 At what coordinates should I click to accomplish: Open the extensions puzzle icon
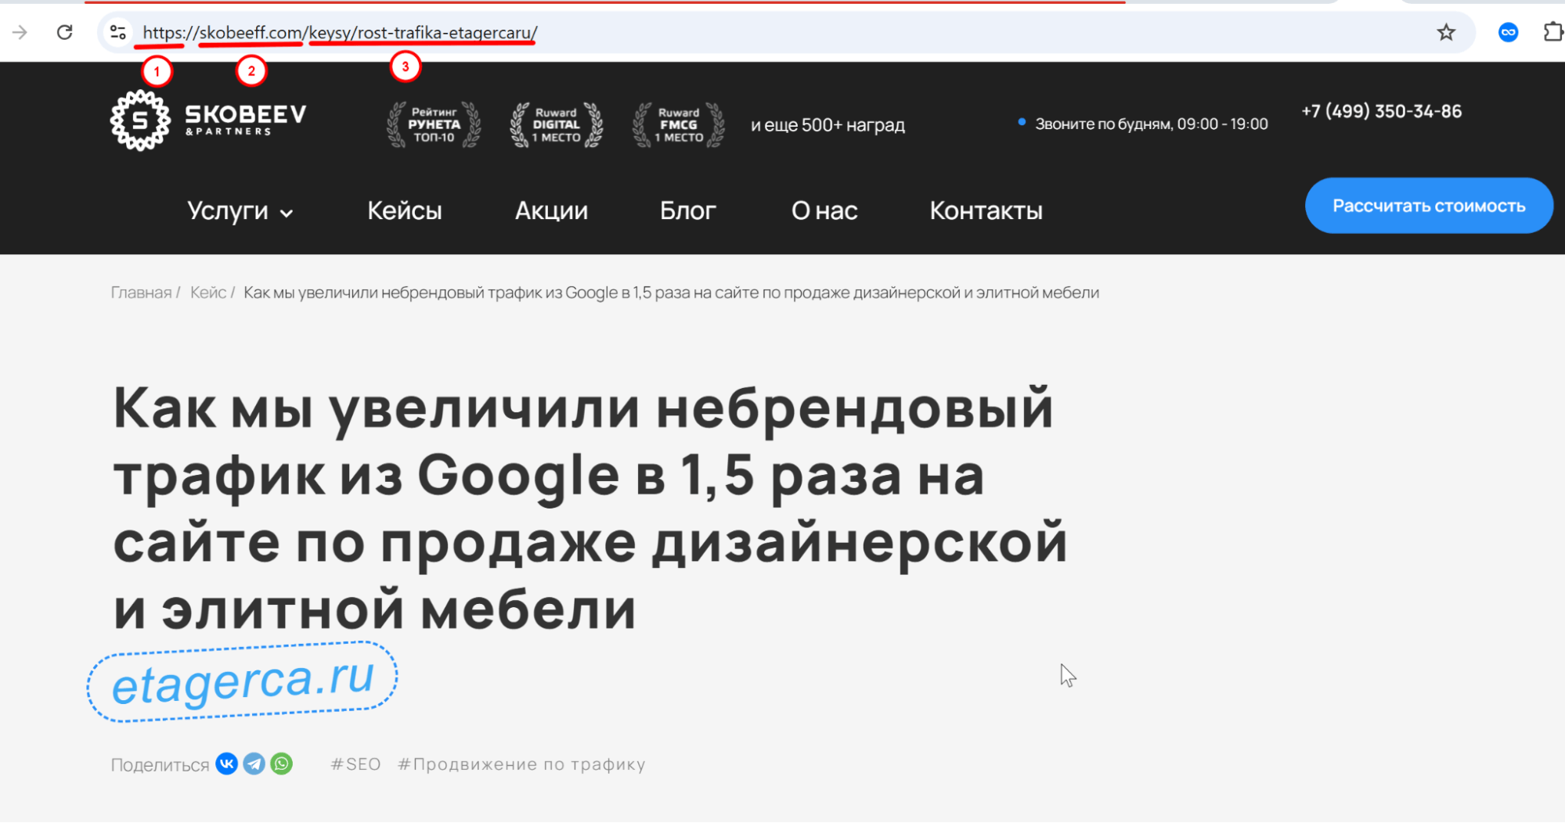click(x=1553, y=32)
